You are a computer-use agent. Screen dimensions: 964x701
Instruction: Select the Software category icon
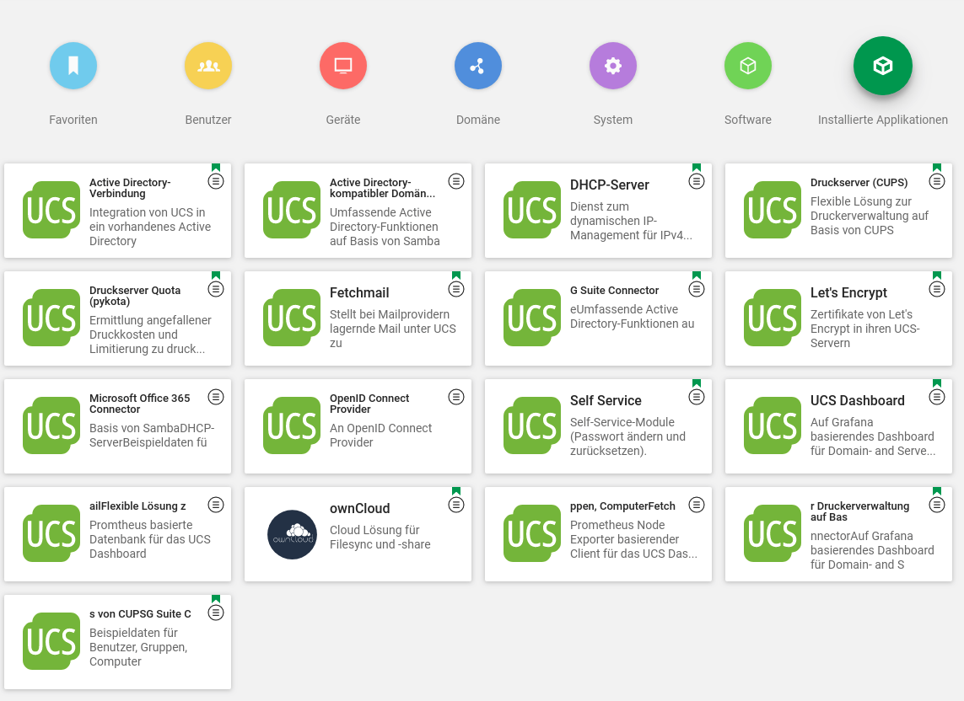tap(748, 66)
